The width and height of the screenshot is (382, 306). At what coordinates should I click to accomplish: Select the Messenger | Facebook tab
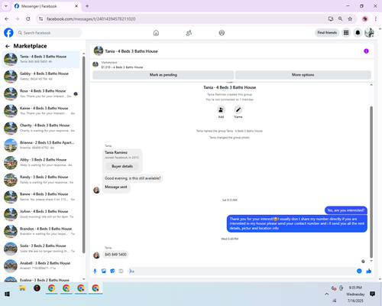coord(47,6)
